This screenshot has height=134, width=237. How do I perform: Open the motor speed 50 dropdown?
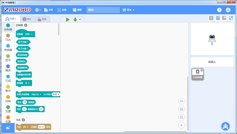click(x=41, y=127)
